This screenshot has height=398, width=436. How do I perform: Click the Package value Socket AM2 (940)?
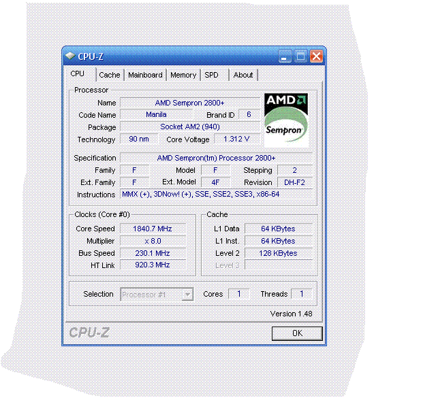click(x=190, y=127)
